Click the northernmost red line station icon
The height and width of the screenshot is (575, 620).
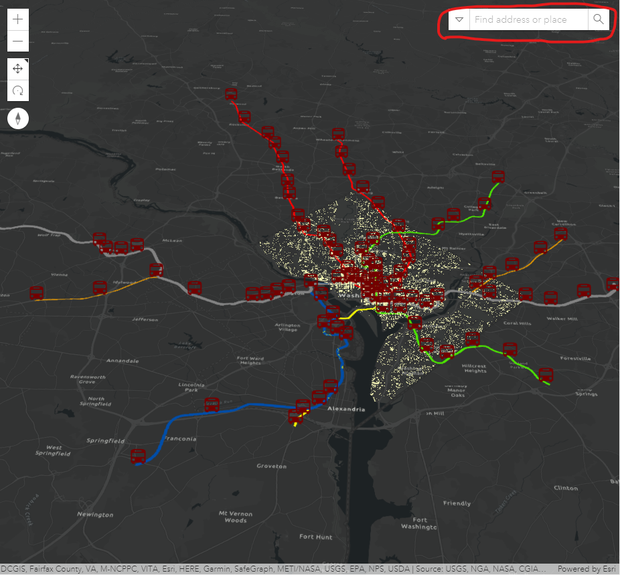click(x=232, y=94)
